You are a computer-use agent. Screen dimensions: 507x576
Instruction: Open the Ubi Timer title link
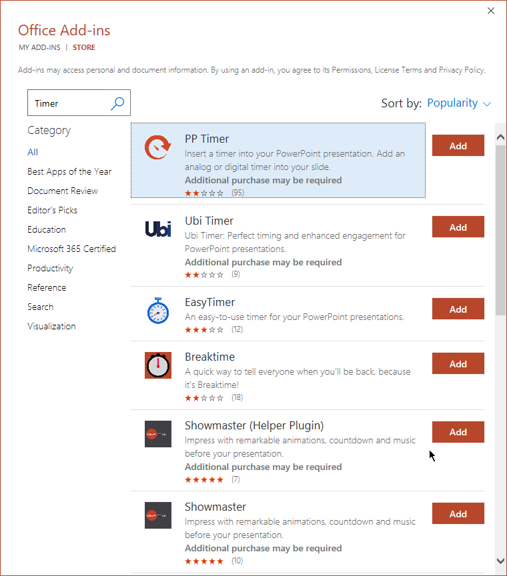tap(209, 221)
